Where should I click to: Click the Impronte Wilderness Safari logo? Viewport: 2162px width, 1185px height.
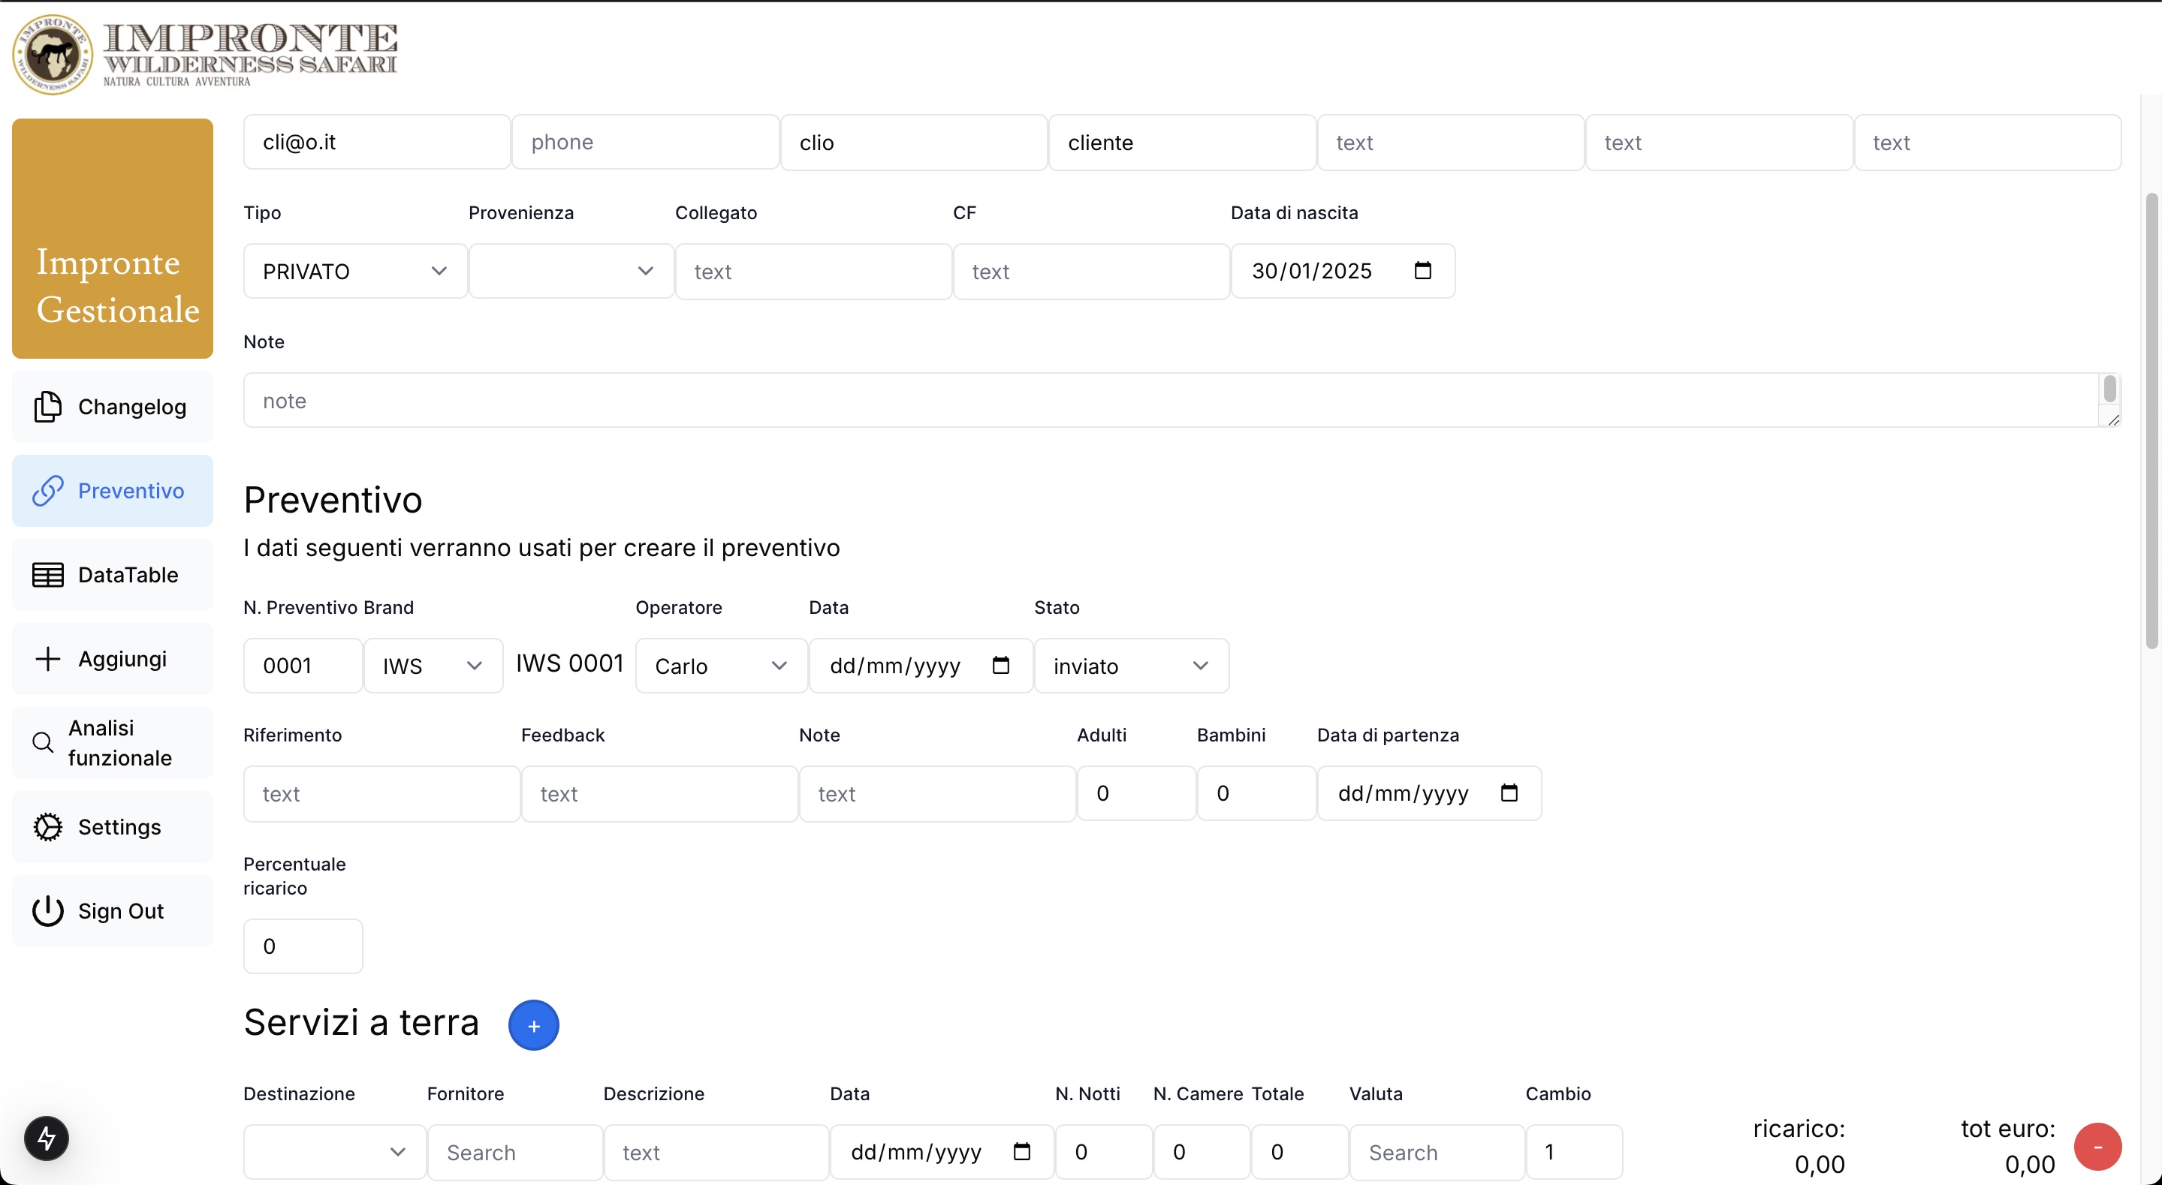click(x=206, y=55)
